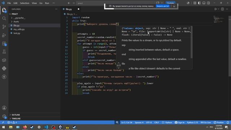Open the Manage gear icon
Viewport: 231px width, 130px height.
[x=4, y=116]
